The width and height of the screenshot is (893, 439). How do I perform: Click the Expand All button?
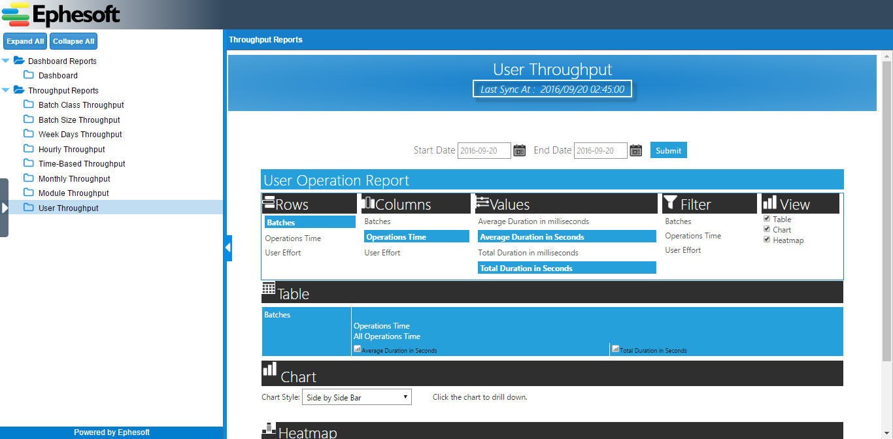[x=25, y=41]
